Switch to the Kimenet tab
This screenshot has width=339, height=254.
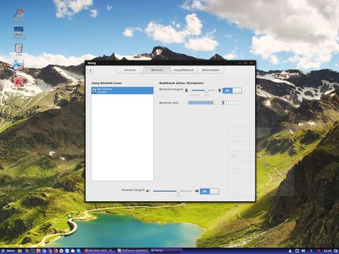point(130,70)
